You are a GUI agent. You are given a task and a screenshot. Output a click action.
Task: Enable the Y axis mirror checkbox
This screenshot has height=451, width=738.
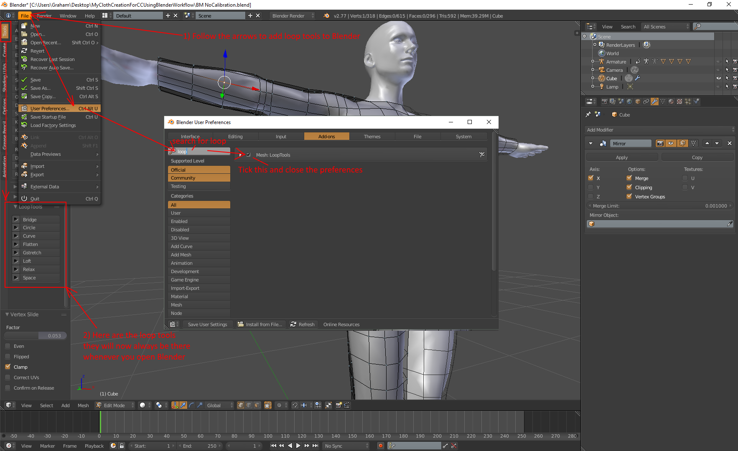click(x=591, y=187)
